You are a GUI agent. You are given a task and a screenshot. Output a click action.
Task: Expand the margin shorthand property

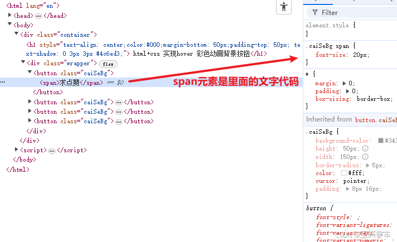click(x=344, y=83)
